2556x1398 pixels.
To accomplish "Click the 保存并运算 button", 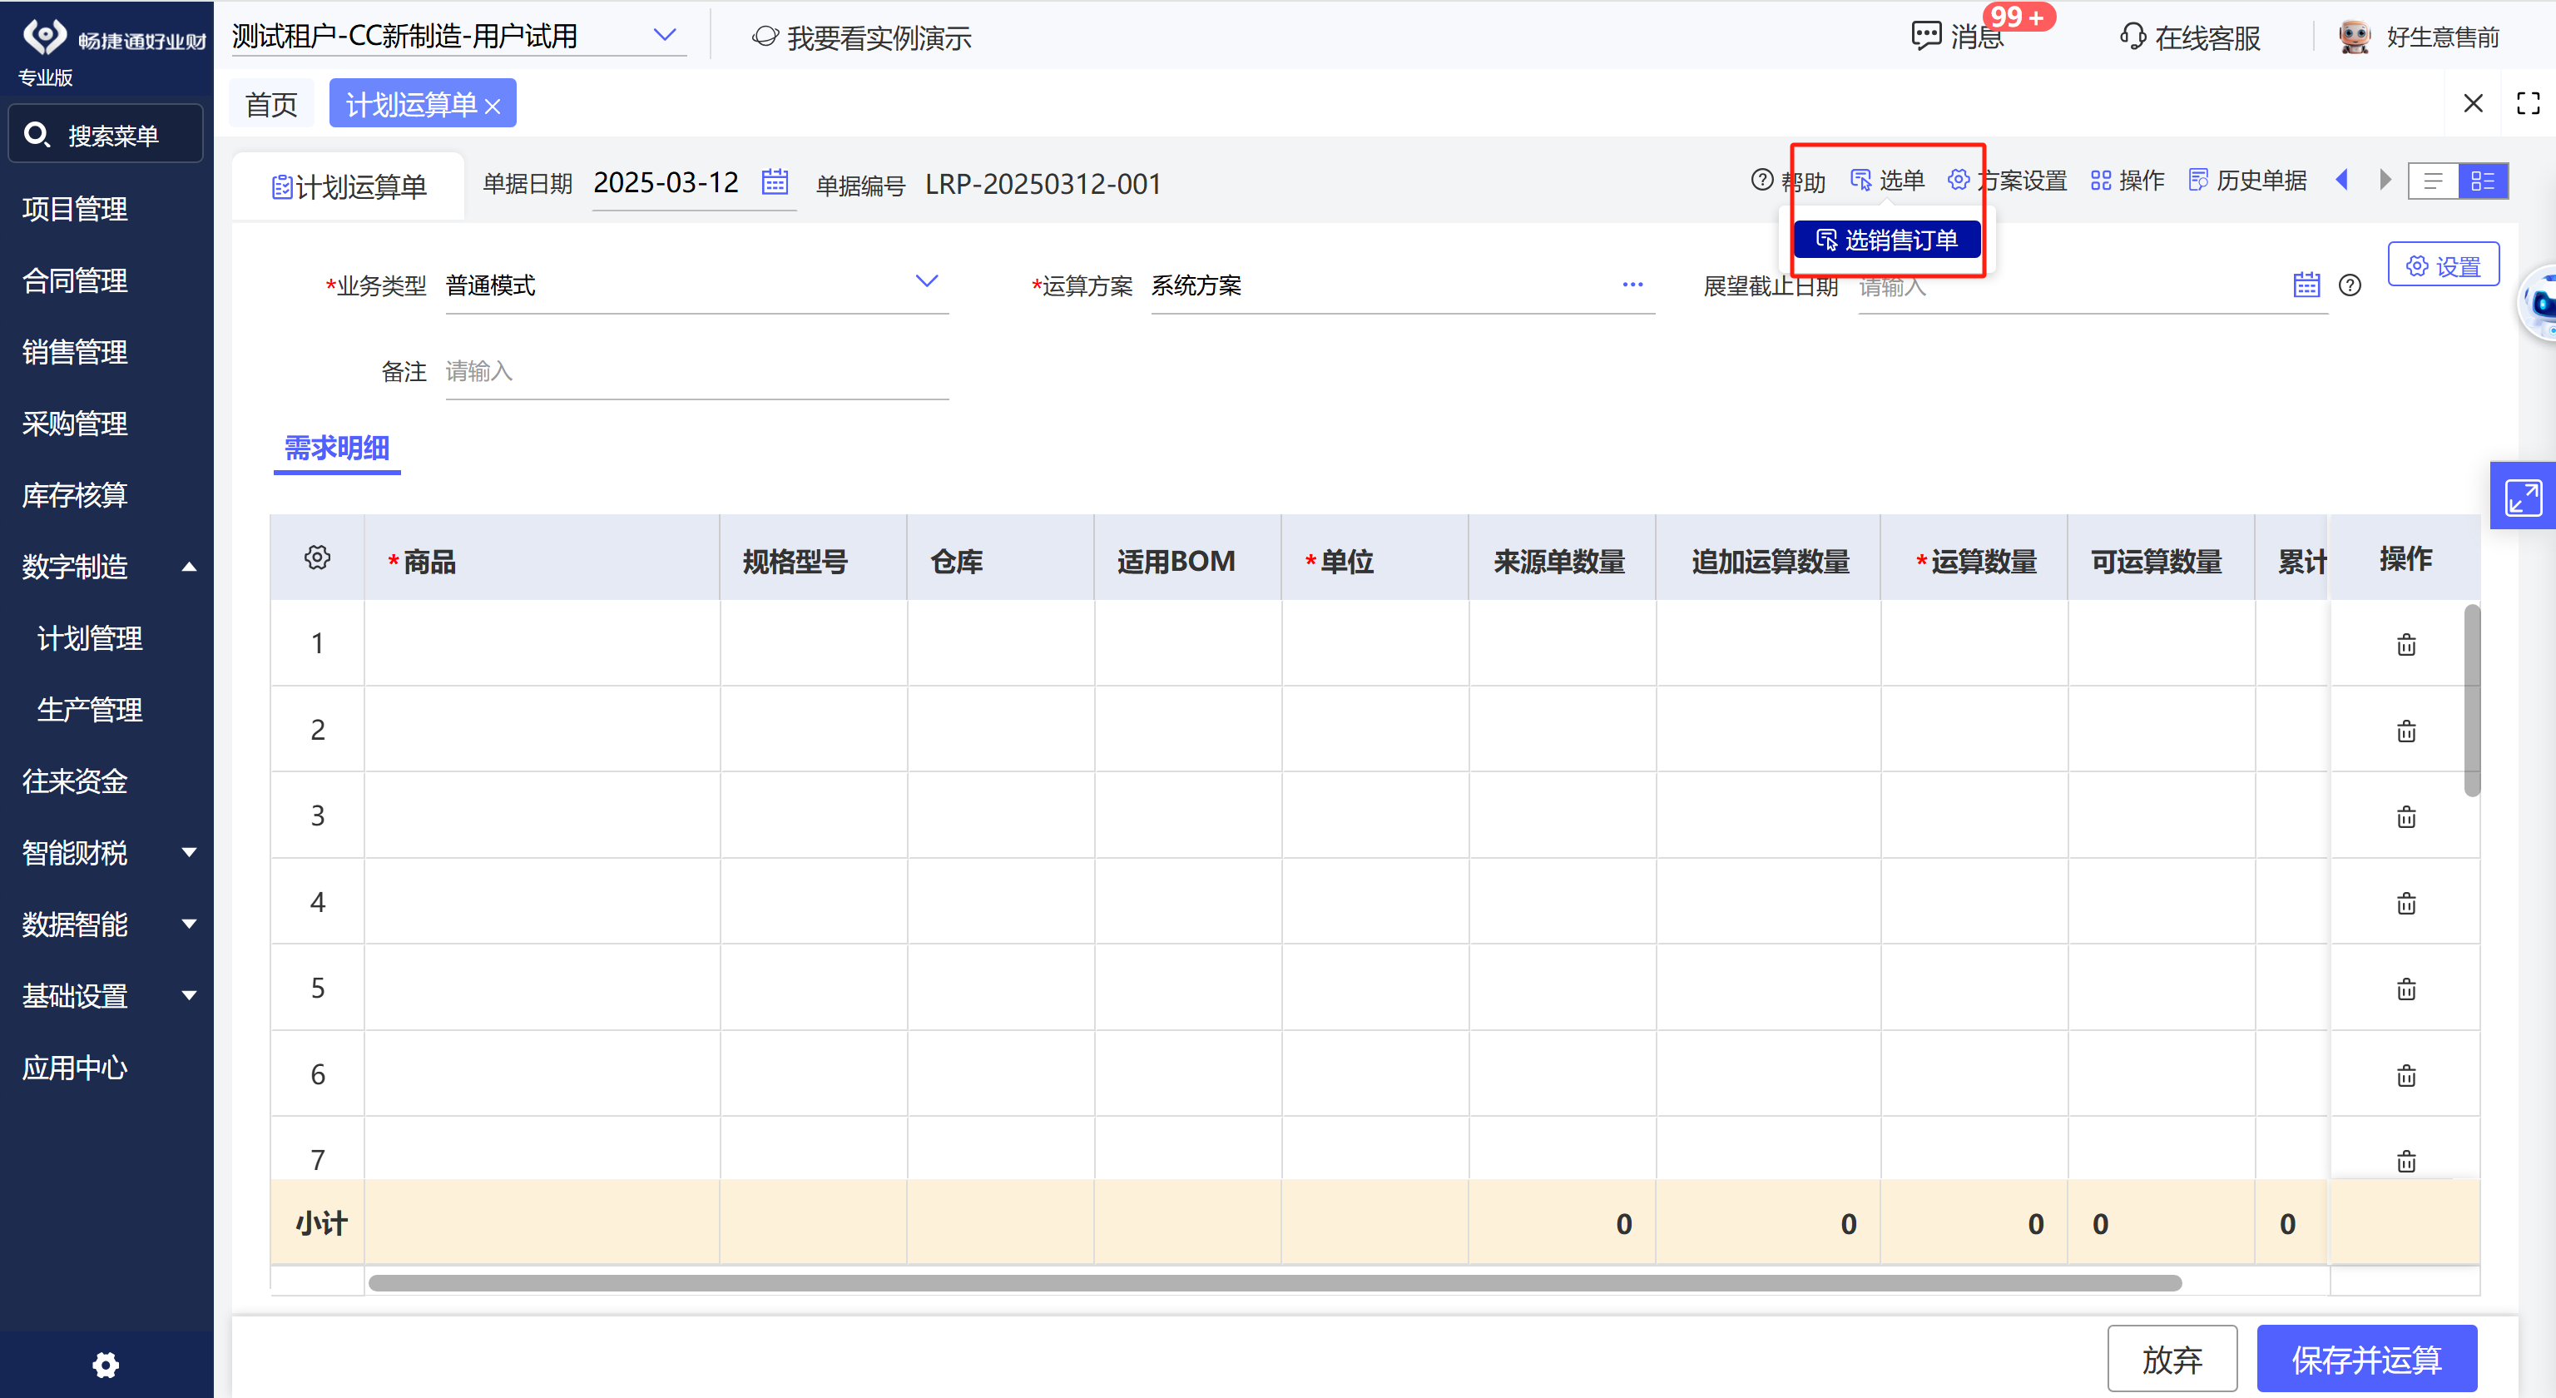I will [2366, 1358].
